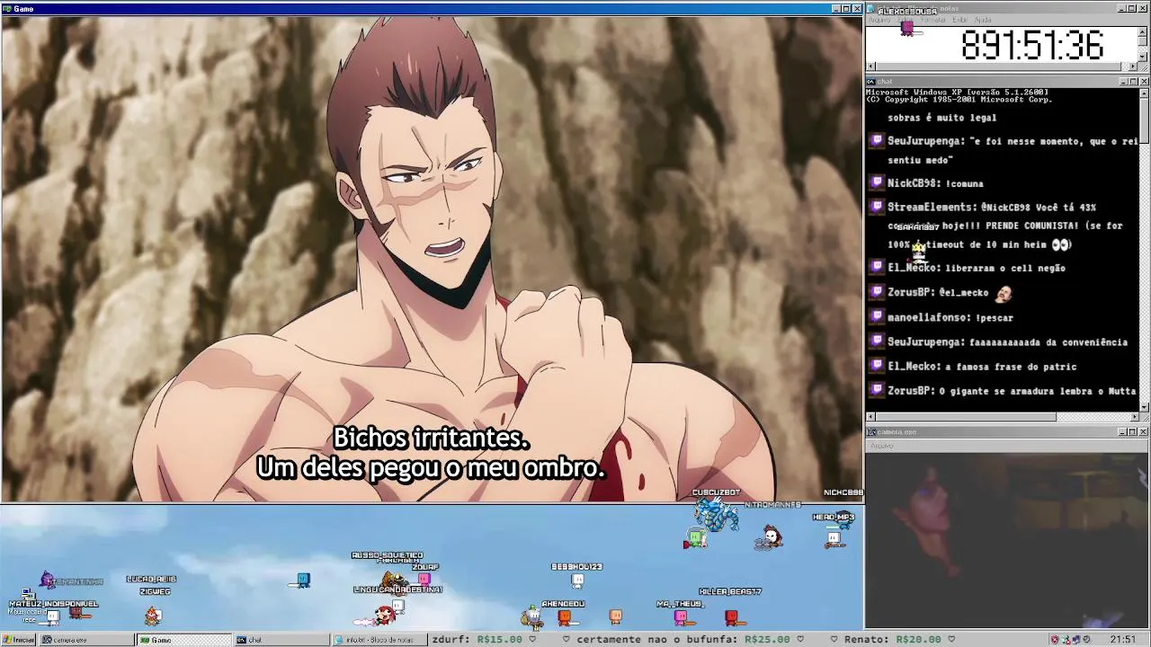The image size is (1151, 647).
Task: Open Formatar menu in Notepad window
Action: pos(933,20)
